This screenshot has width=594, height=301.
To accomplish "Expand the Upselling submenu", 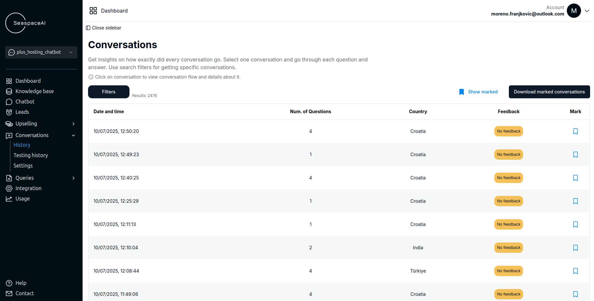I will (x=73, y=124).
